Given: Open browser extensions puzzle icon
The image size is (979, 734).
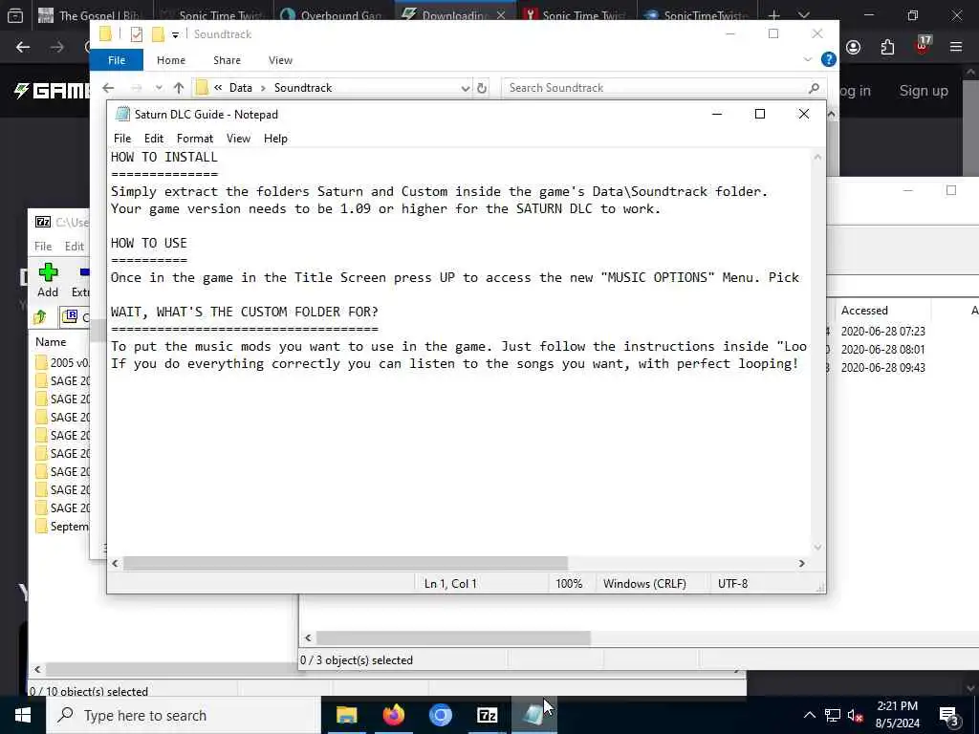Looking at the screenshot, I should 887,48.
